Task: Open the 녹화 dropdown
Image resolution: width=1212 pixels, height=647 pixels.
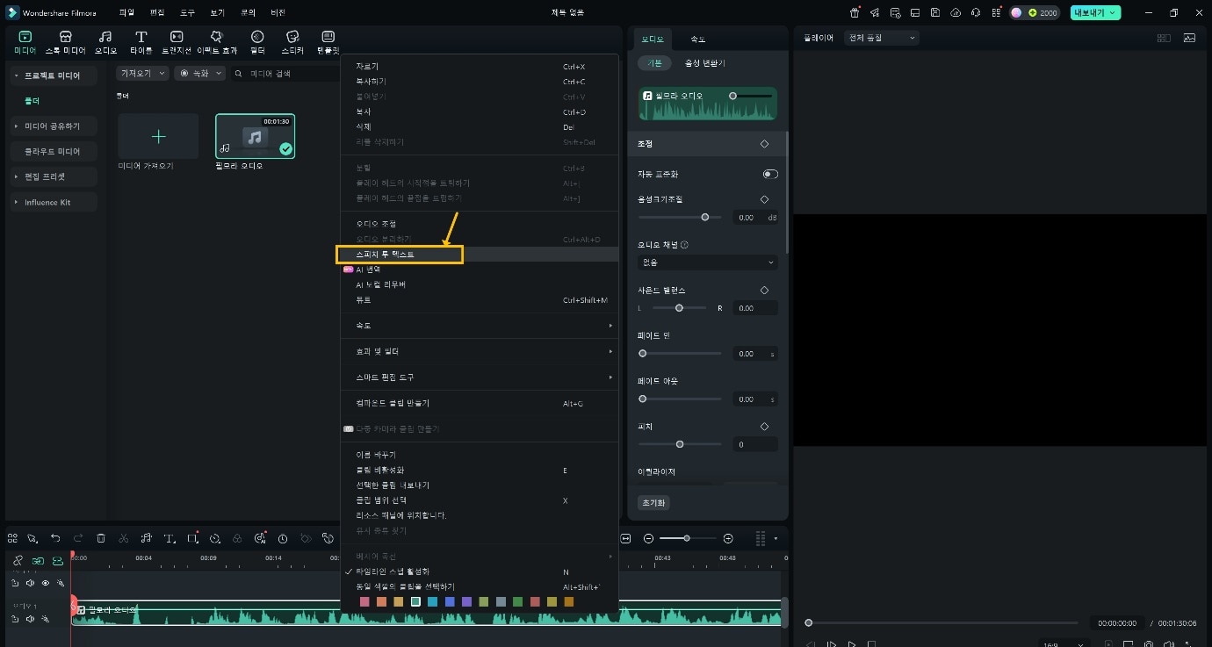Action: (x=199, y=74)
